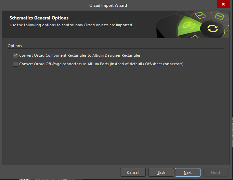Proceed with the Next button
Image resolution: width=233 pixels, height=180 pixels.
coord(187,172)
